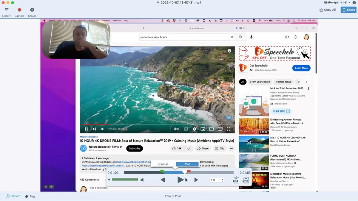This screenshot has width=358, height=201.
Task: Click the blue Share button
Action: click(348, 10)
